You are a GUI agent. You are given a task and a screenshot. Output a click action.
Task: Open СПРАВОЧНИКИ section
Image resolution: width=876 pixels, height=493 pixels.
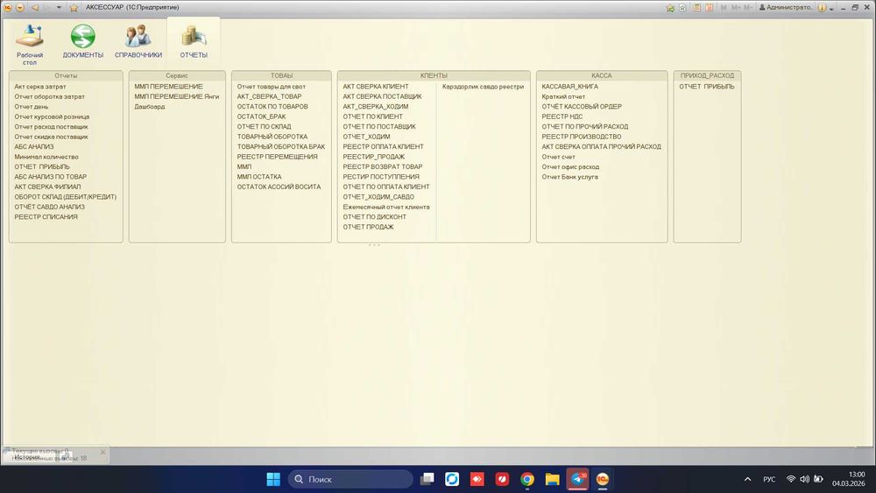[x=138, y=41]
